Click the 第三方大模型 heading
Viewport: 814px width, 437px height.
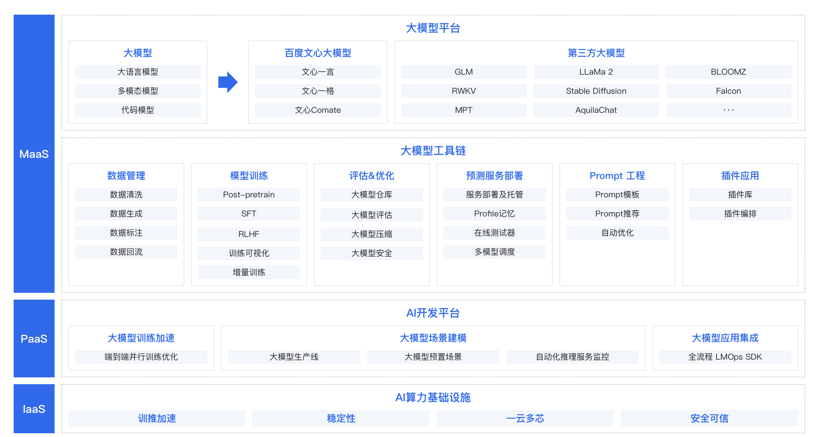coord(596,53)
